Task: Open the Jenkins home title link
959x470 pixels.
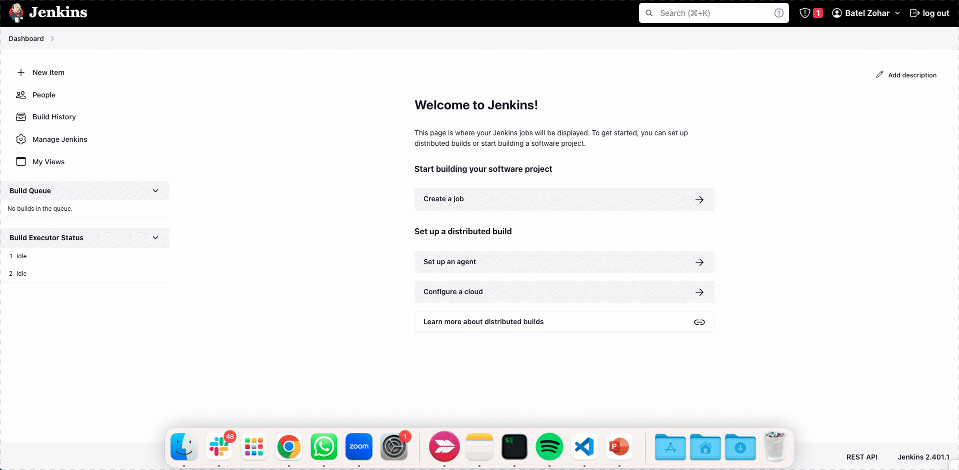Action: (x=58, y=12)
